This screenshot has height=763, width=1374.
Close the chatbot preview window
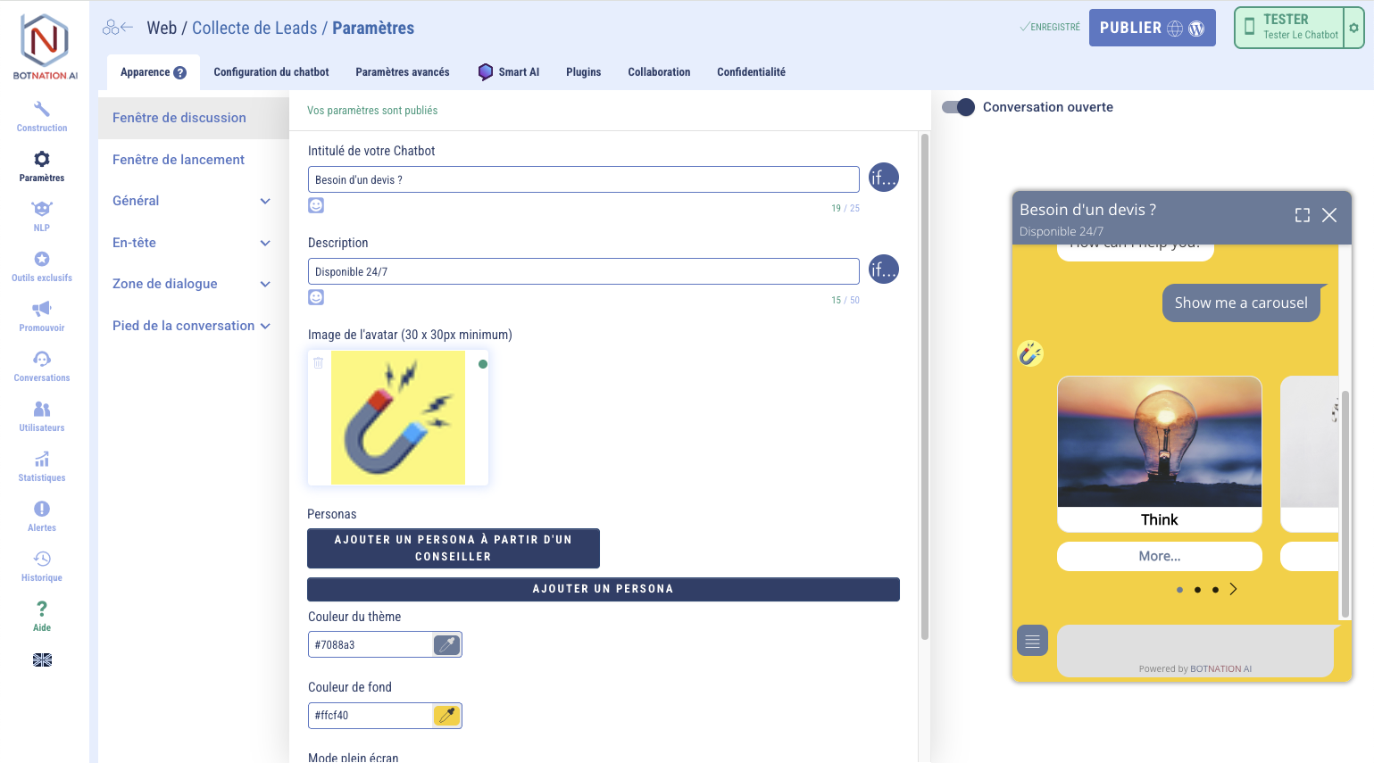tap(1329, 215)
